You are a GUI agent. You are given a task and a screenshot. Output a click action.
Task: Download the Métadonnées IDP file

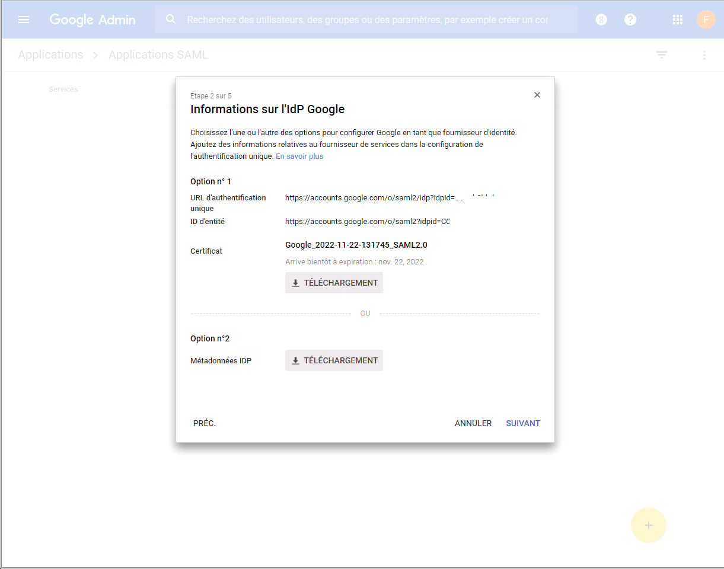coord(334,360)
